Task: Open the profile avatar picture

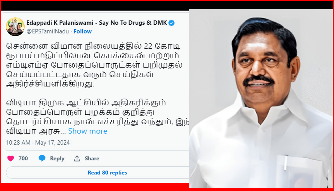Action: tap(15, 27)
